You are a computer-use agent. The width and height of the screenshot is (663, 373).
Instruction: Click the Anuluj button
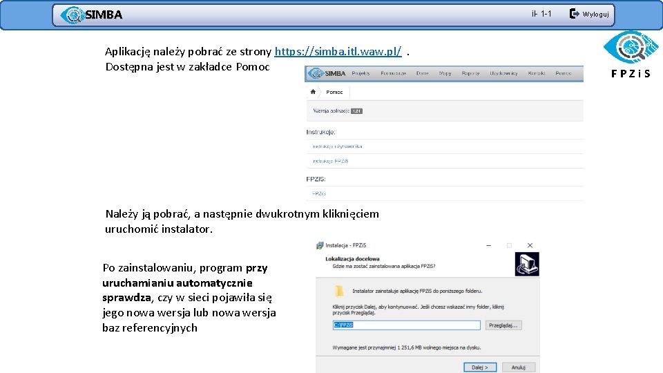click(519, 367)
